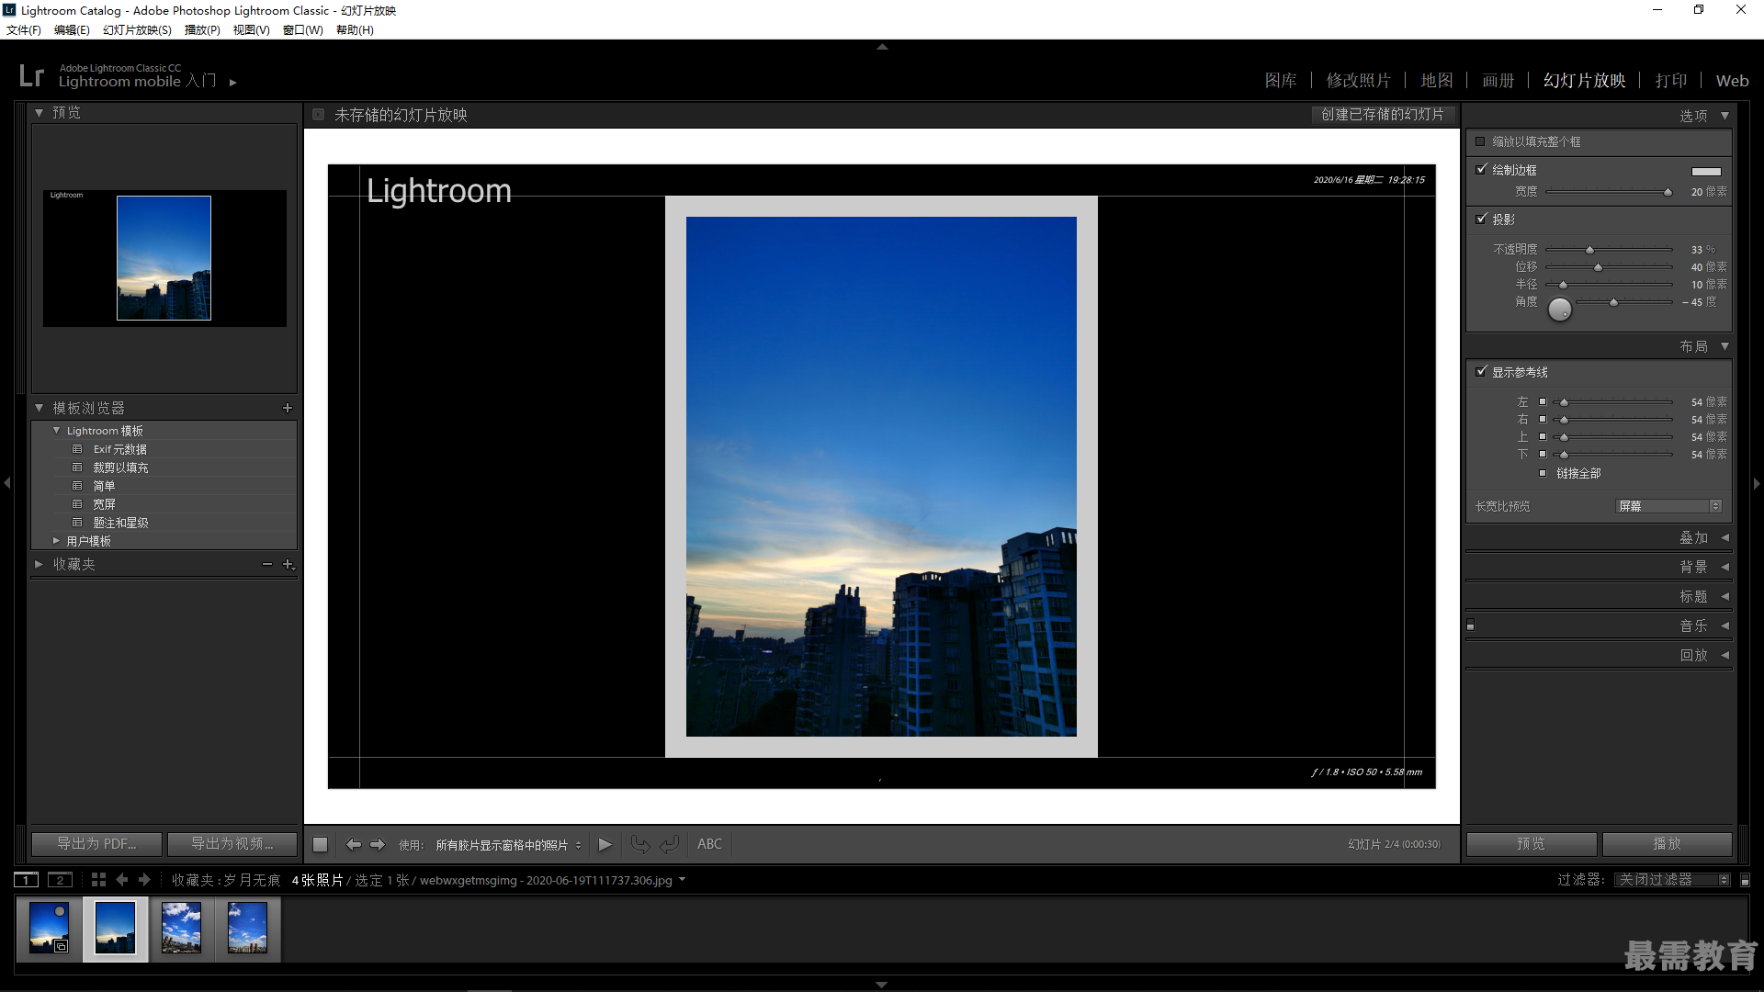Screen dimensions: 1764x992
Task: Select the 裁剪以填充 template
Action: point(120,468)
